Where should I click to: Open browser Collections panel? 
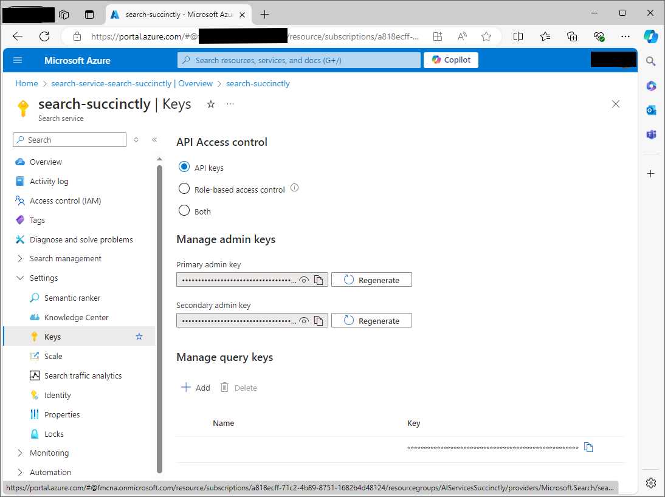(x=572, y=36)
